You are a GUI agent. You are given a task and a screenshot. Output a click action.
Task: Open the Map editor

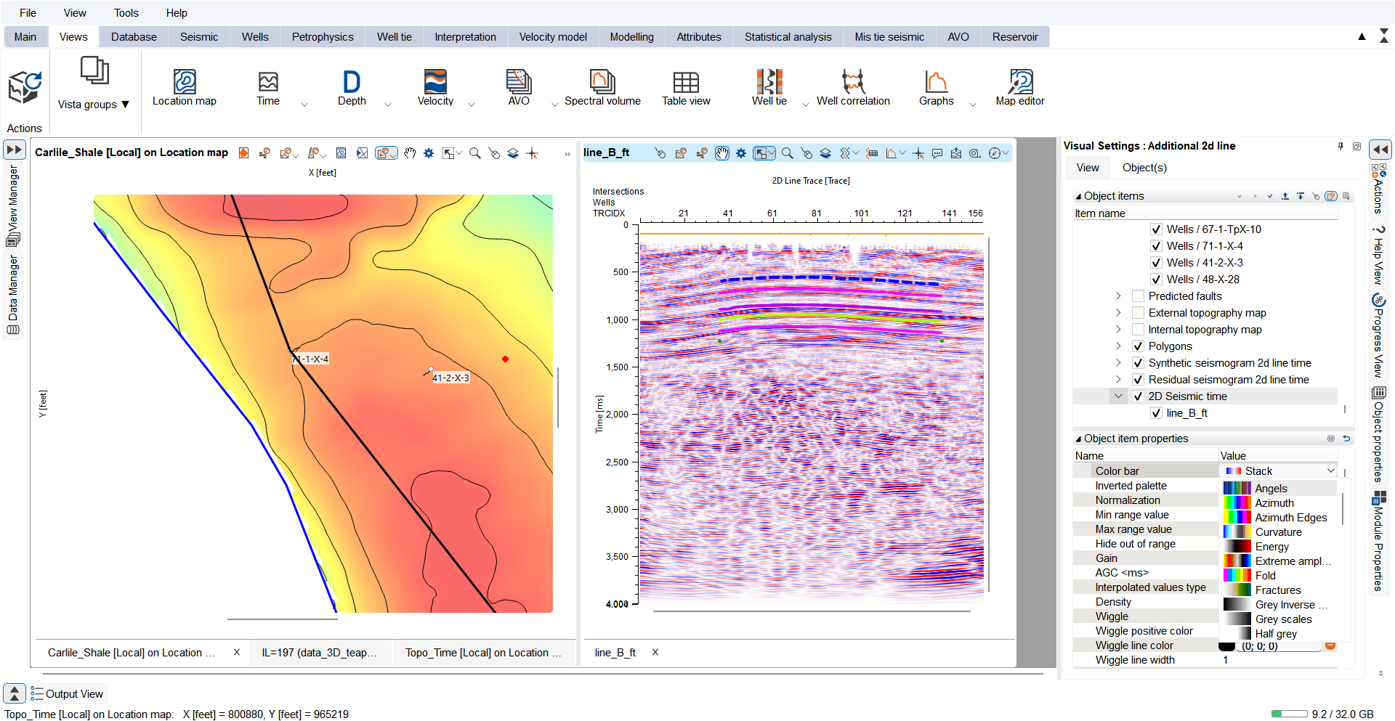pos(1020,88)
